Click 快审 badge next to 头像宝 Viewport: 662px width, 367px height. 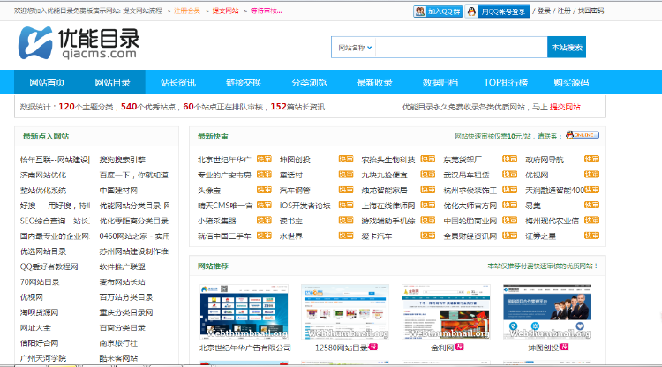point(264,190)
